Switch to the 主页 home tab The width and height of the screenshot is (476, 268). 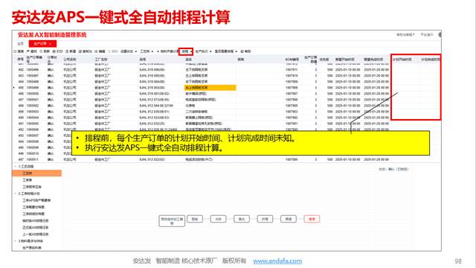(20, 44)
